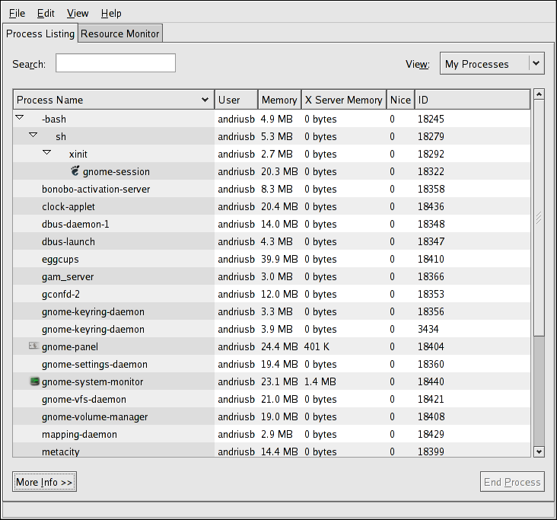This screenshot has width=557, height=520.
Task: Click the scrollbar down arrow
Action: [539, 451]
